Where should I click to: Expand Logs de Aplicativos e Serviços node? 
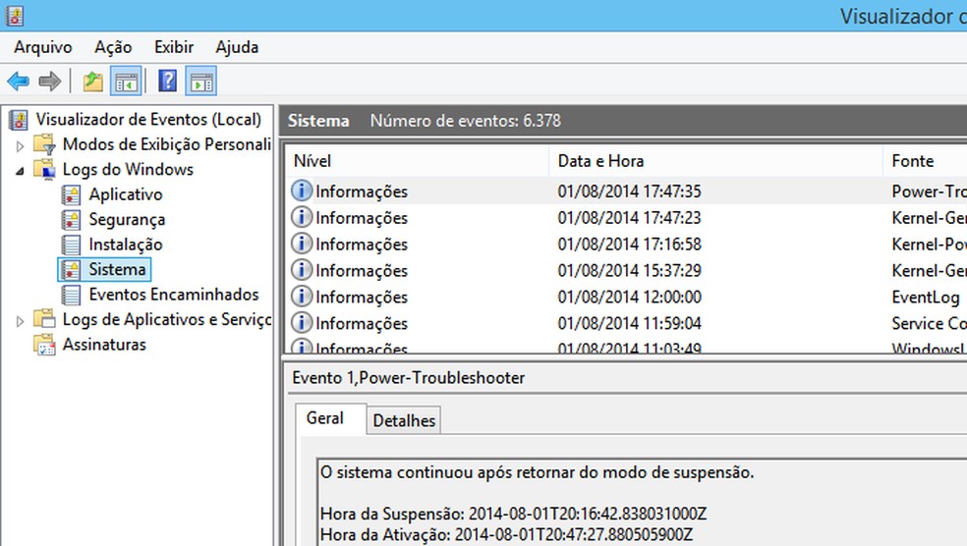click(x=20, y=320)
